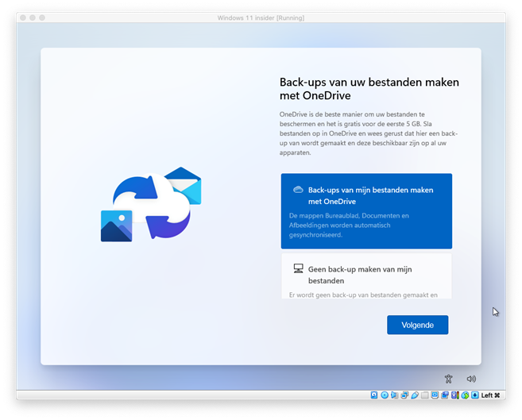The image size is (522, 420).
Task: Click the green zoom button in VirtualBox title bar
Action: coord(42,17)
